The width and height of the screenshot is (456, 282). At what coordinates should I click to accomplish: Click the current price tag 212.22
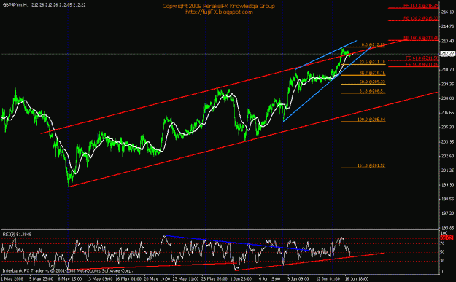(447, 54)
